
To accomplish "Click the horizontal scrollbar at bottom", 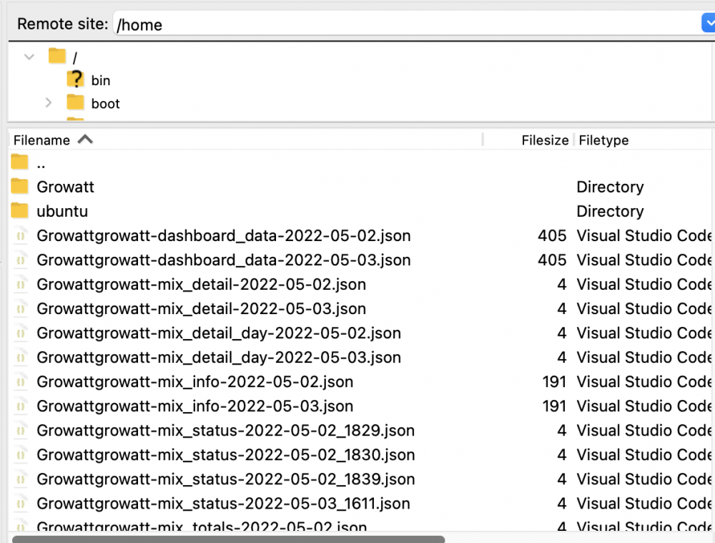I will click(x=228, y=539).
